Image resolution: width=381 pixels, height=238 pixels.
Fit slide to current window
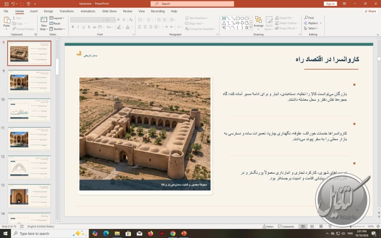click(377, 227)
